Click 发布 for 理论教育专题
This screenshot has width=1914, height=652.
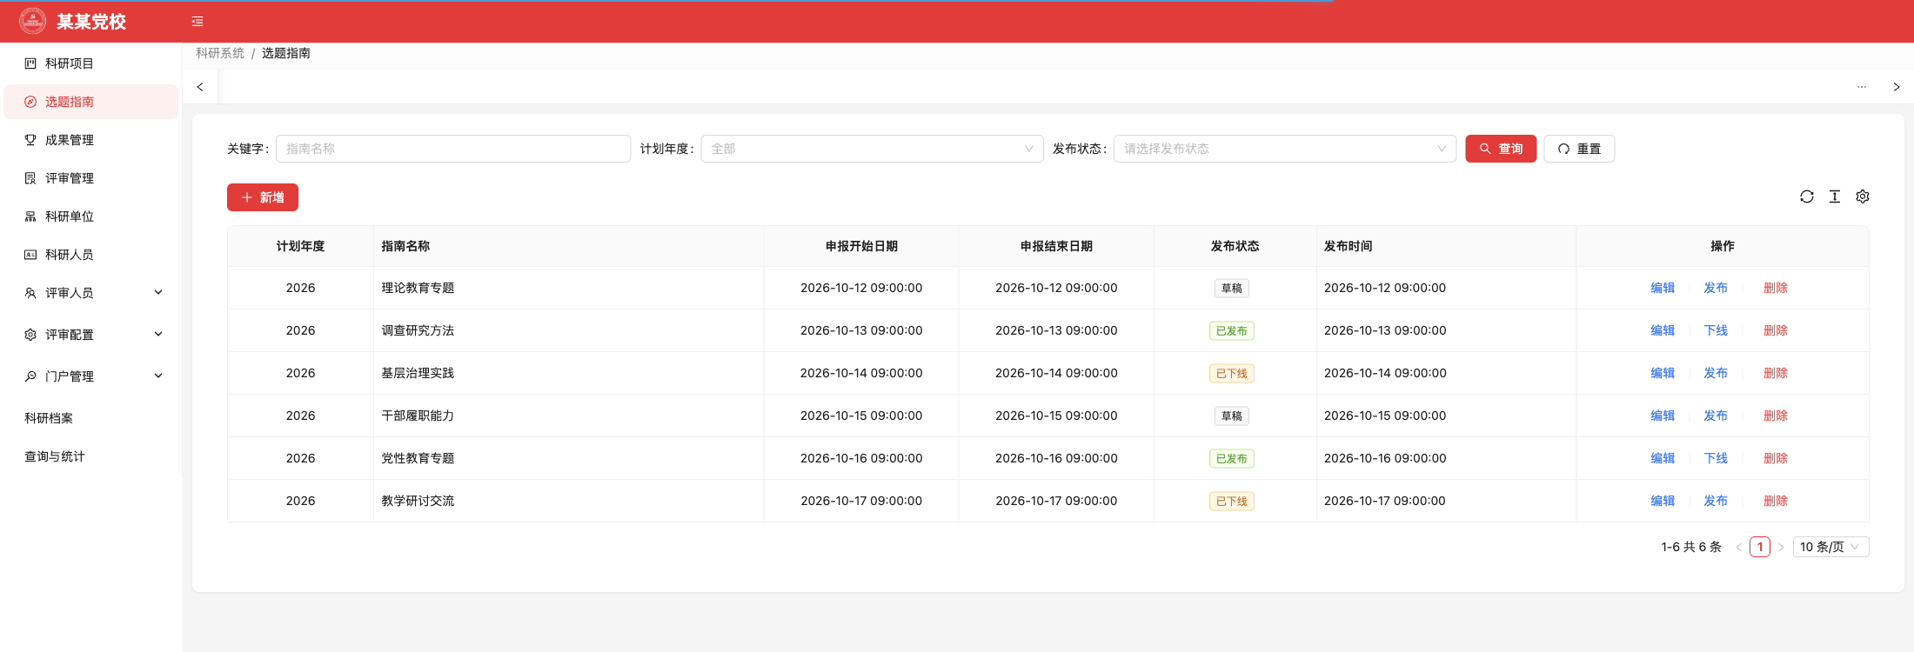coord(1716,288)
